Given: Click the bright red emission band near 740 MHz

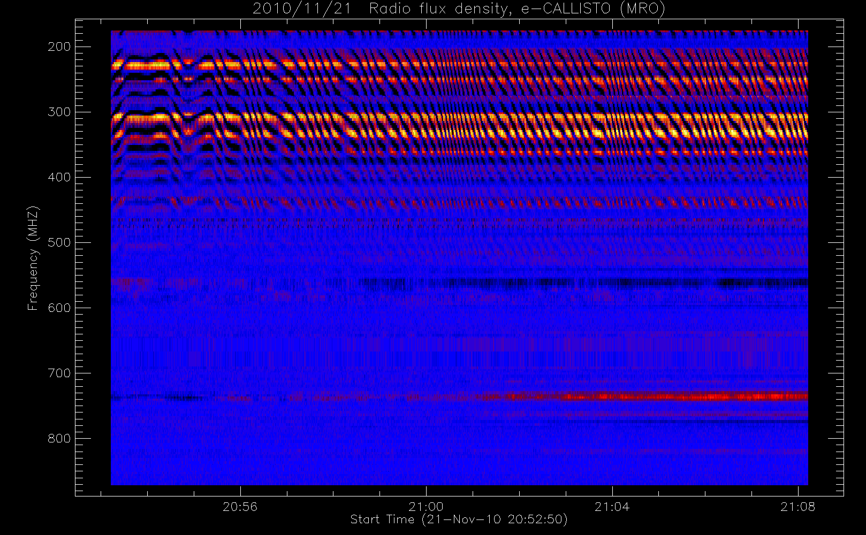Looking at the screenshot, I should [642, 396].
